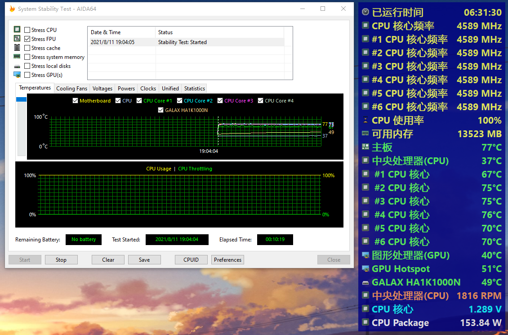
Task: Open the Voltages tab
Action: coord(102,89)
